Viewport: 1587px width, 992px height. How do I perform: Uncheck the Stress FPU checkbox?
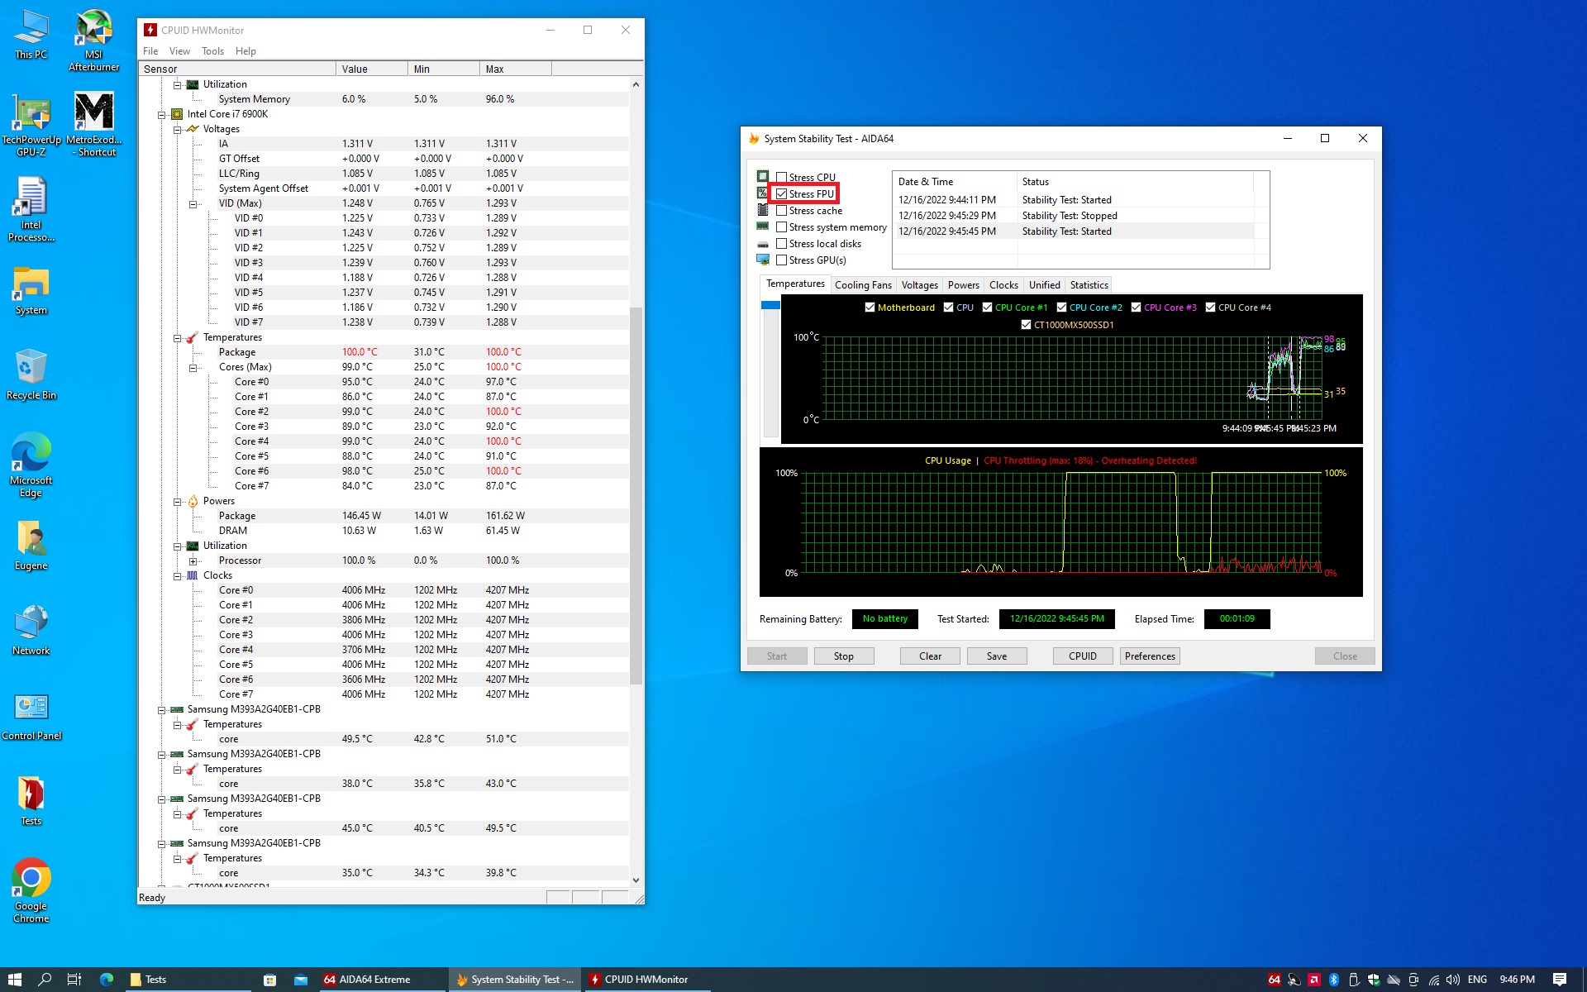(x=781, y=194)
